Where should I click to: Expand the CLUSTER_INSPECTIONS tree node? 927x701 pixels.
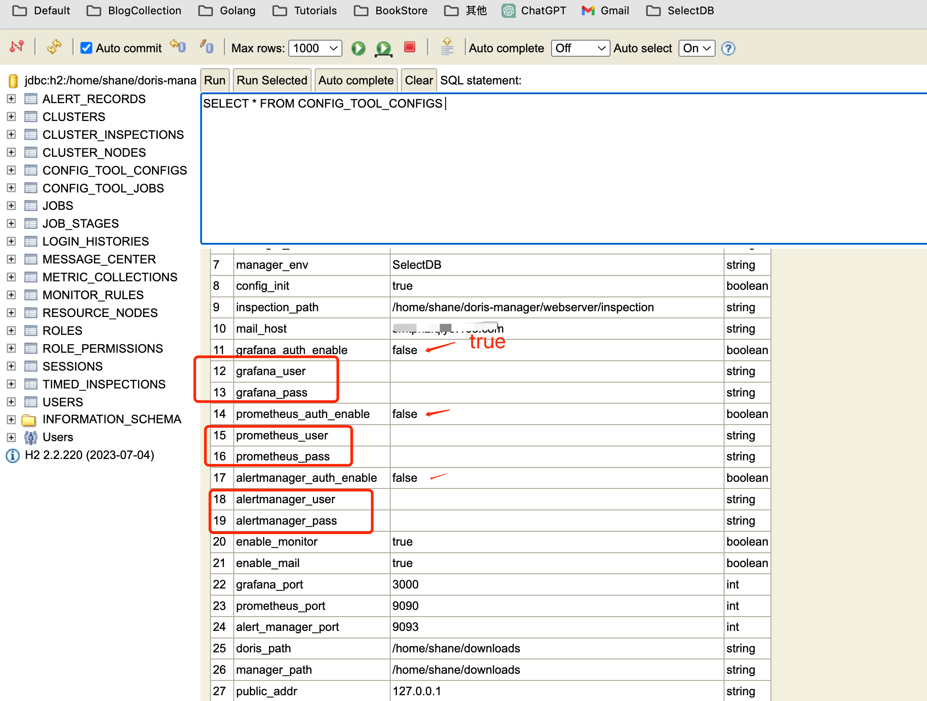pyautogui.click(x=12, y=134)
